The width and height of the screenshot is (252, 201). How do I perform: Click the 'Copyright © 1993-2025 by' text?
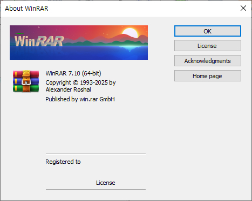[80, 82]
